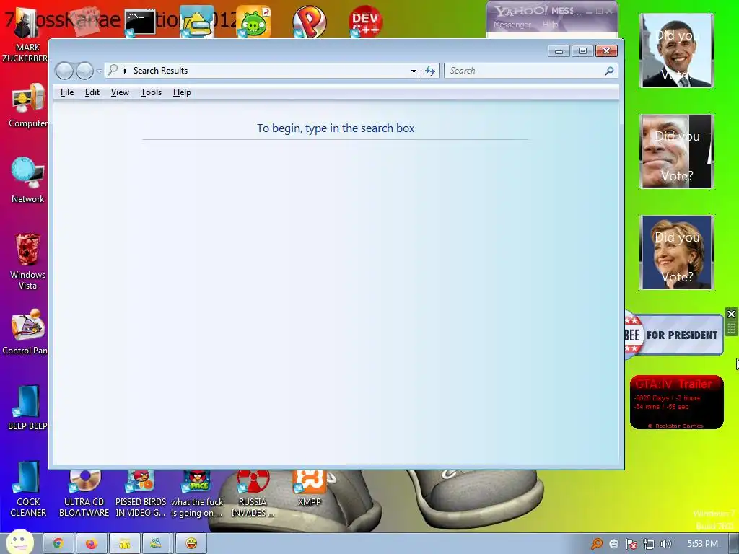The image size is (739, 554).
Task: Click the Back navigation button
Action: [x=64, y=71]
